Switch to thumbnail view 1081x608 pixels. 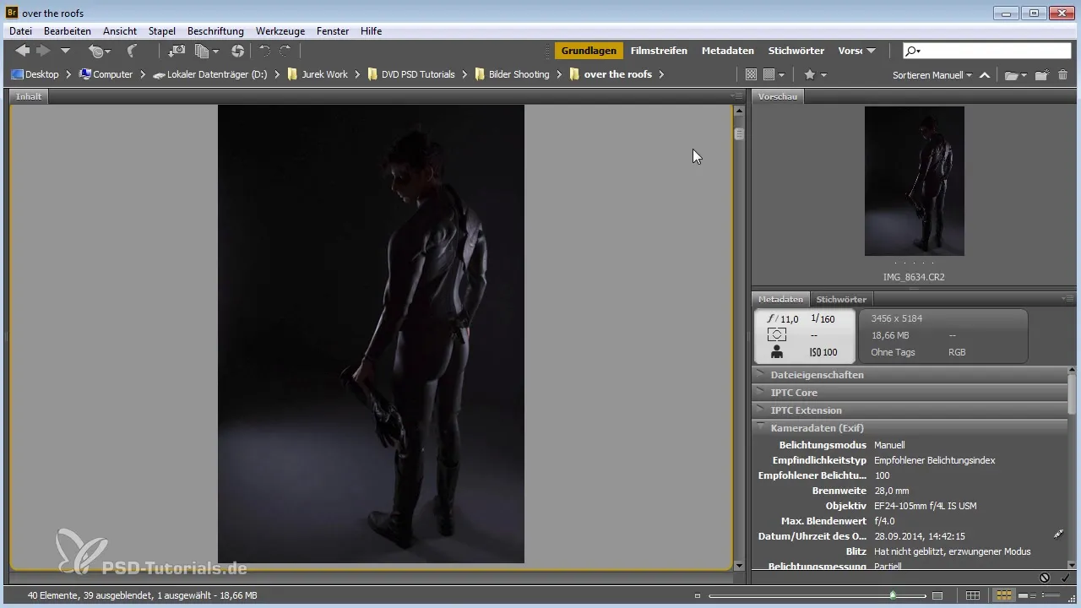coord(1004,596)
